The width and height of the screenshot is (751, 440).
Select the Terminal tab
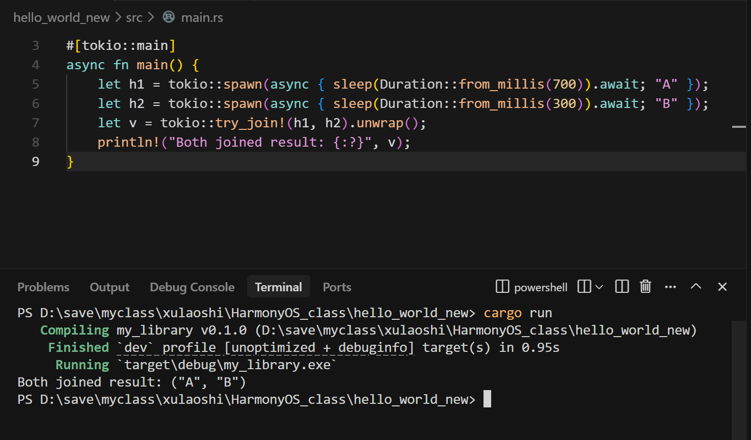click(x=278, y=286)
